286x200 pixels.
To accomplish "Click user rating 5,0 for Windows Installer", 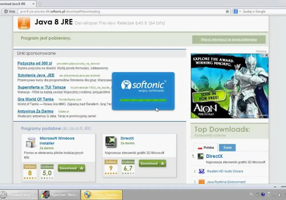I will [47, 172].
